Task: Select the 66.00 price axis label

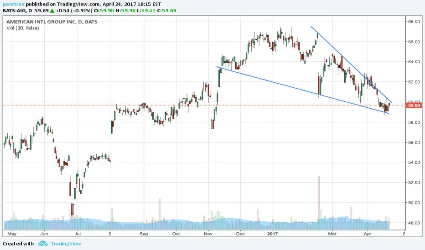Action: (414, 42)
